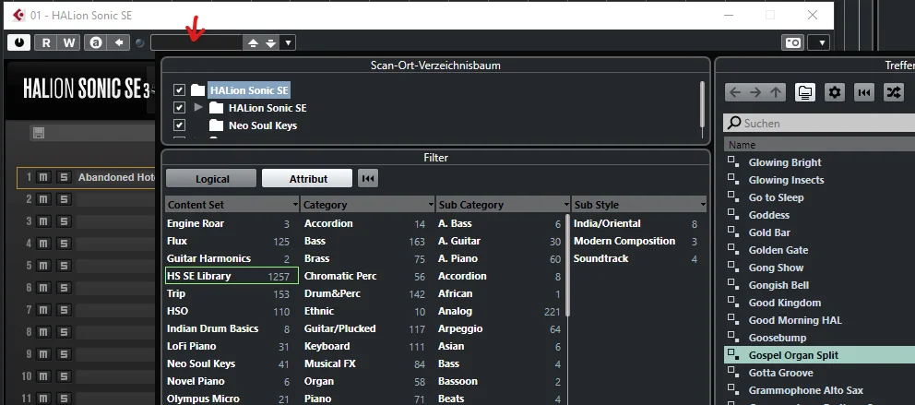Click the sub category list scrollbar
915x405 pixels.
568,266
